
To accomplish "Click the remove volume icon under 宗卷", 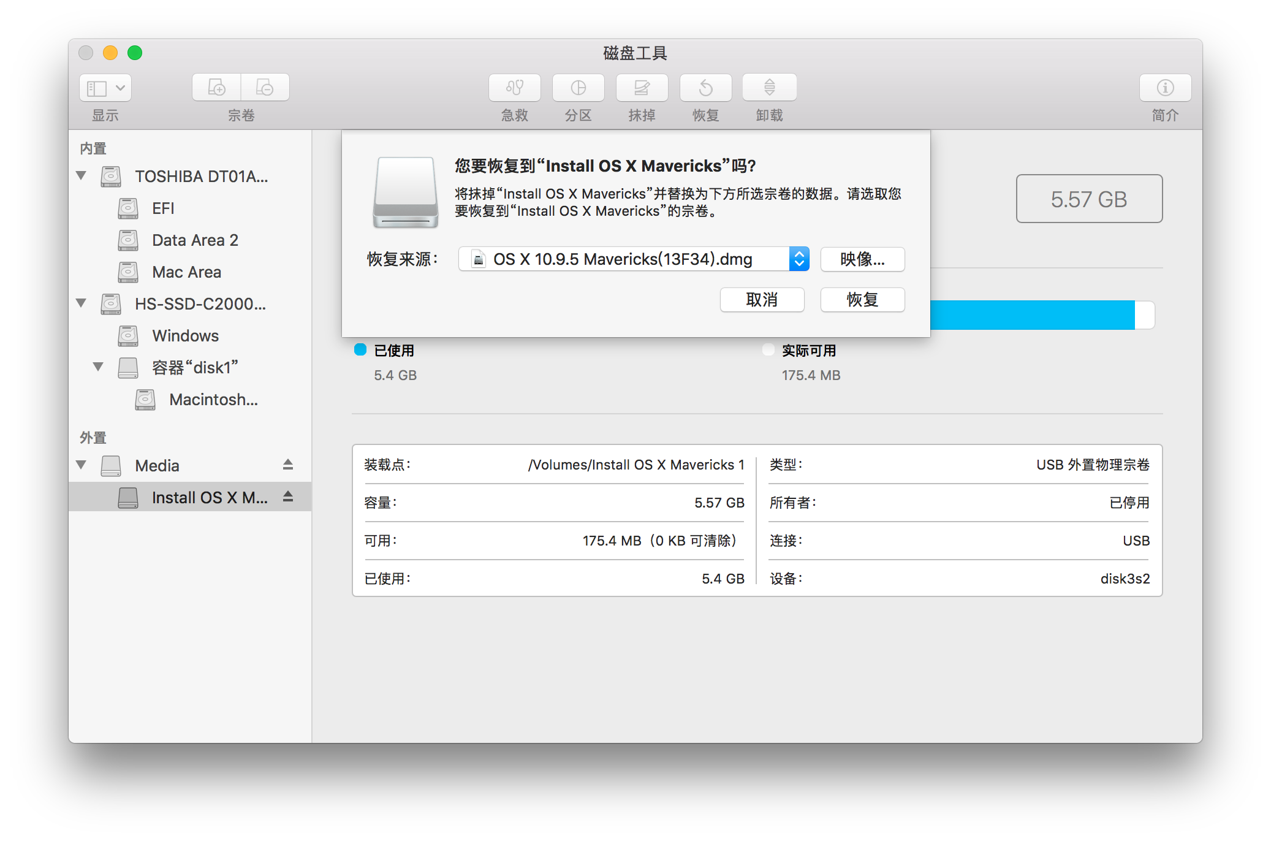I will pyautogui.click(x=265, y=88).
